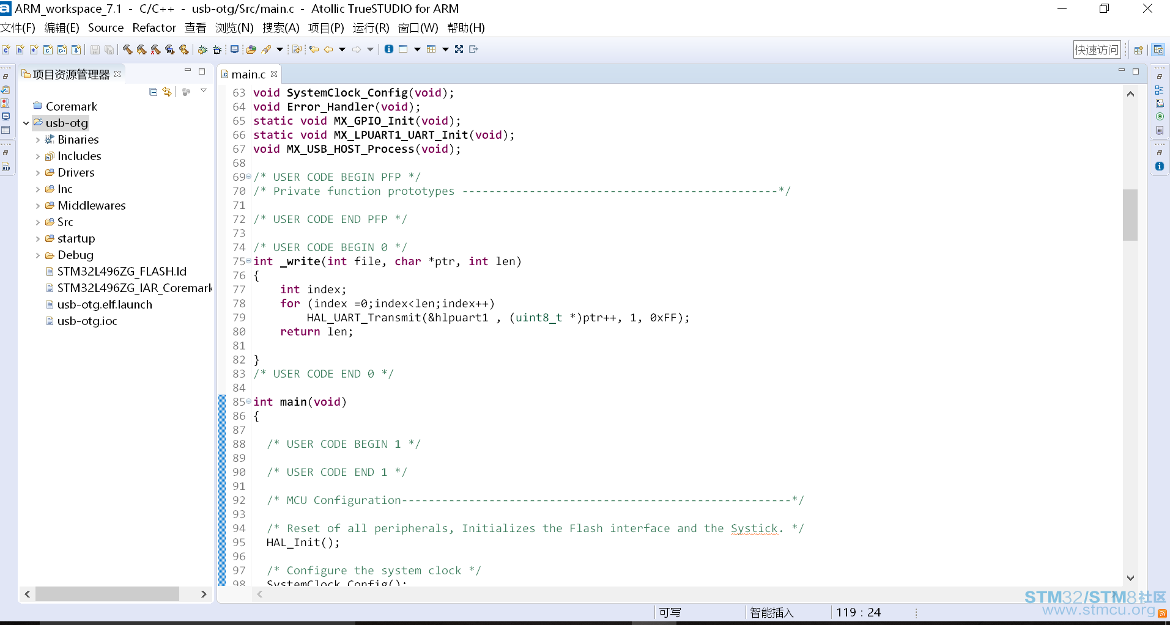
Task: Close the 项目资源管理器 view tab
Action: [x=117, y=74]
